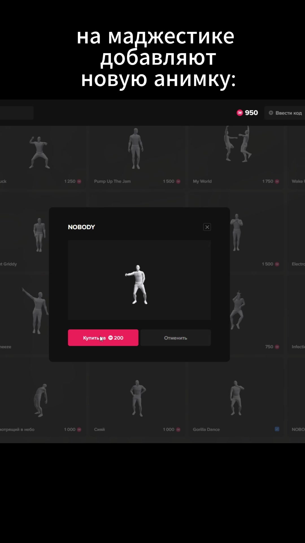Click the pink 'Купить за 200' buy button
Screen dimensions: 305x543
(x=103, y=338)
